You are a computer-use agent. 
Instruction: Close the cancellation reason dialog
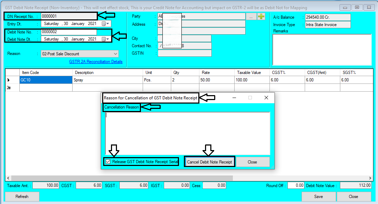(253, 162)
